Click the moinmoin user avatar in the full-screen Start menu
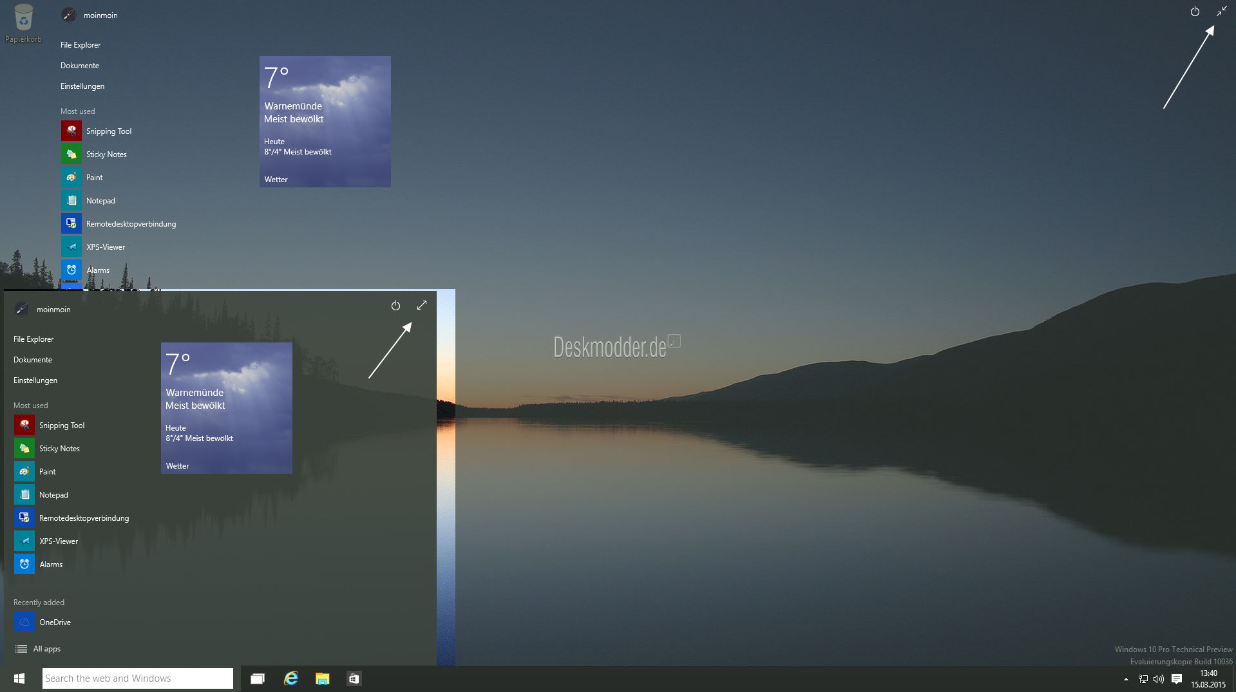 69,15
